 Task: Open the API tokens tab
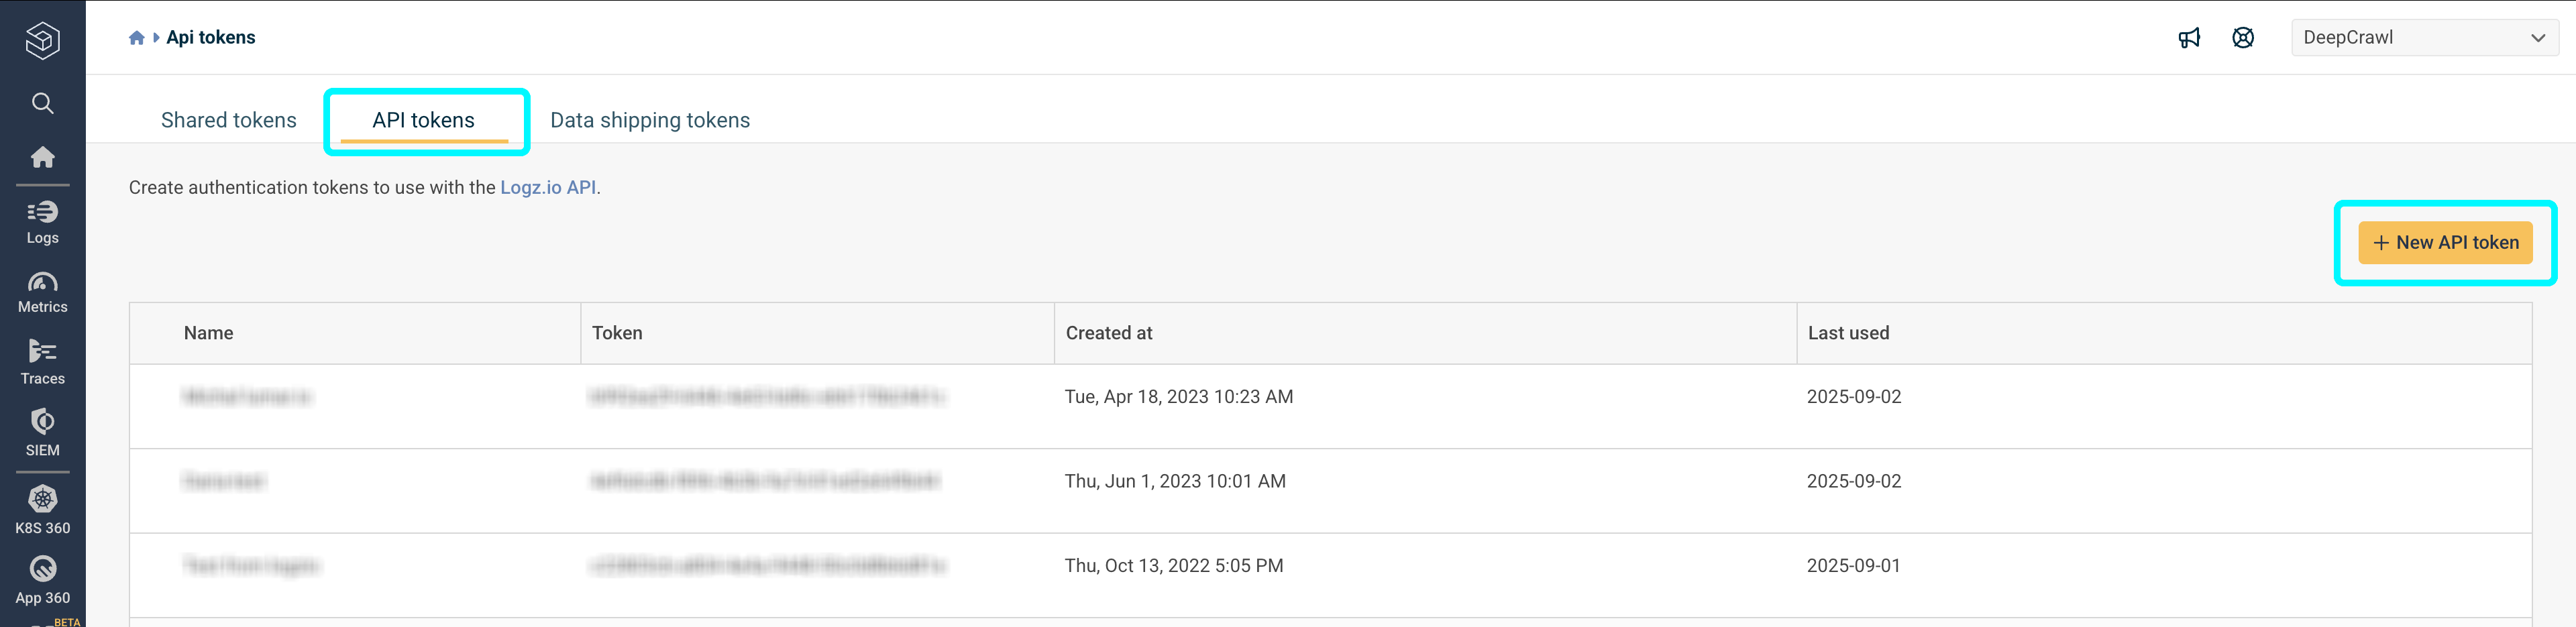(x=424, y=120)
